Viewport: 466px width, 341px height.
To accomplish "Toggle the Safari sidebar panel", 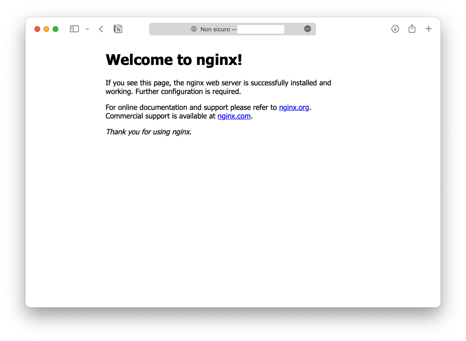I will [x=74, y=29].
